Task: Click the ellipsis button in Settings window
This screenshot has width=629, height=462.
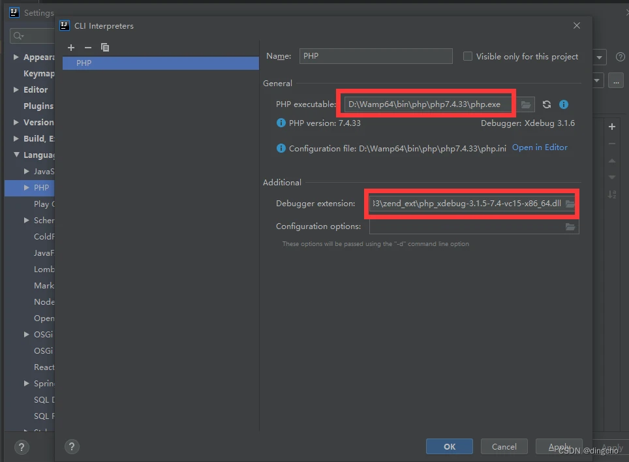Action: 616,81
